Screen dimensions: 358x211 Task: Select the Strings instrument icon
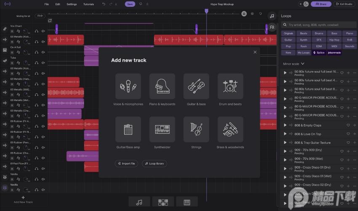point(196,130)
